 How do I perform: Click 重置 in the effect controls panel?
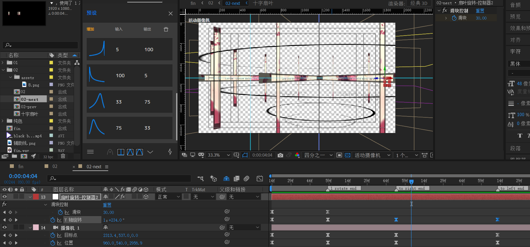(480, 11)
